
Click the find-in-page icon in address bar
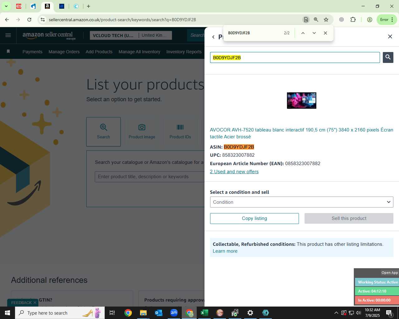pos(306,20)
